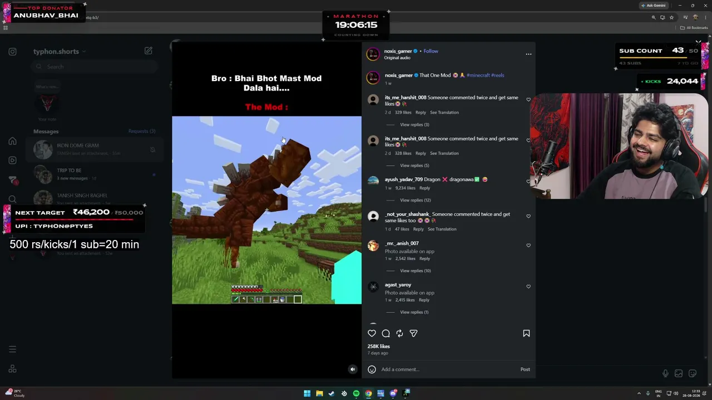This screenshot has height=400, width=712.
Task: Reply to _mr._anish_007's comment
Action: [x=424, y=258]
